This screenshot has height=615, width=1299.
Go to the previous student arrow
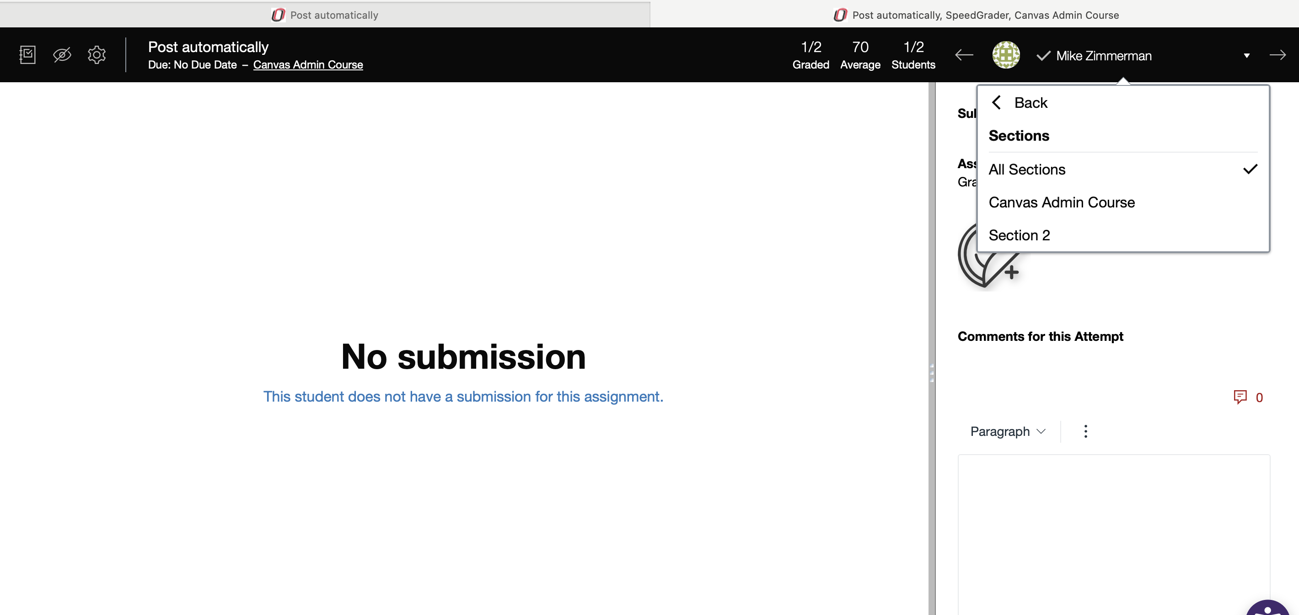pyautogui.click(x=964, y=55)
